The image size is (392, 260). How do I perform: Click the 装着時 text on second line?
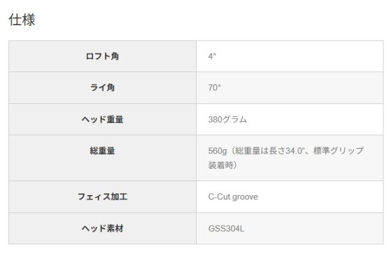221,165
